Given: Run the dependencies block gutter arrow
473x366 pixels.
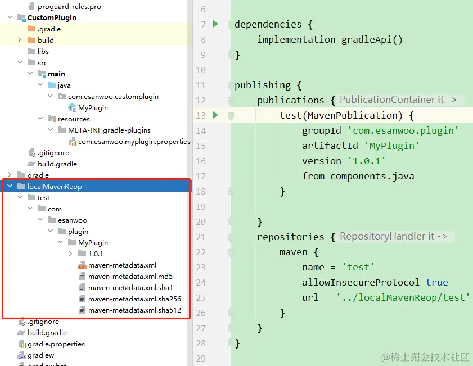Looking at the screenshot, I should (215, 24).
